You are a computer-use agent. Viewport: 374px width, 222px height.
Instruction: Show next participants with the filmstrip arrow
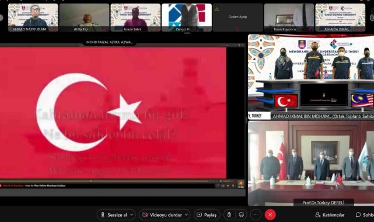tap(372, 18)
